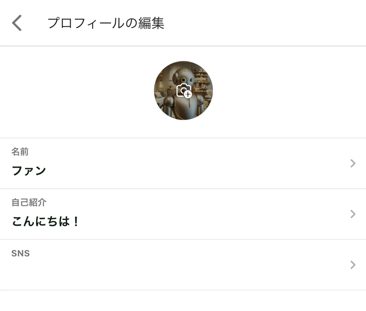Select the 名前 field label
The image size is (366, 311).
(x=20, y=152)
